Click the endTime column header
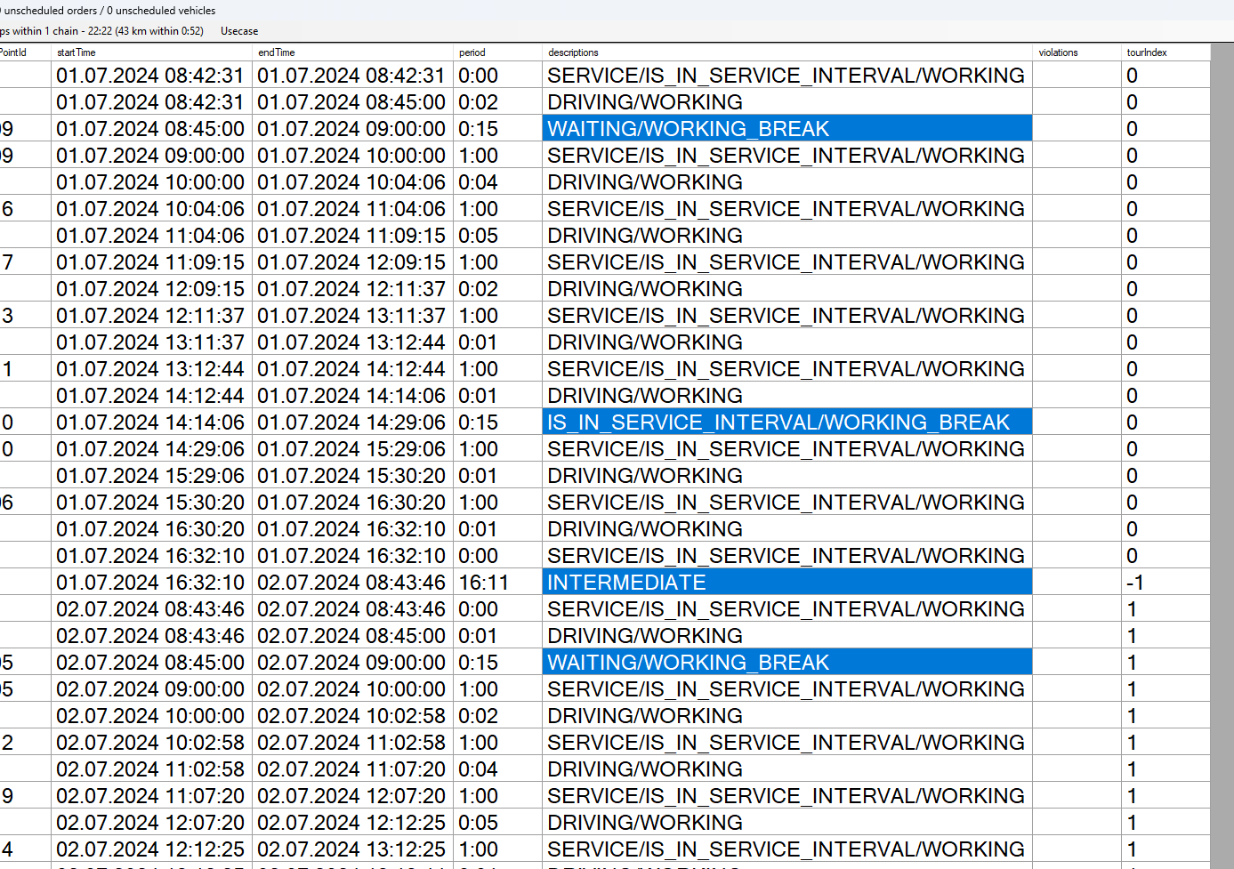Screen dimensions: 1234x869 click(277, 52)
